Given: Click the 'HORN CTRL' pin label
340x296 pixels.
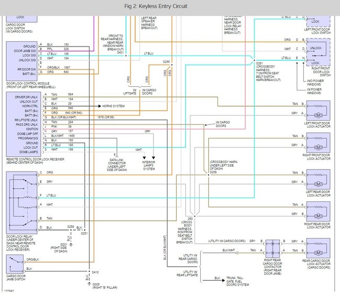Looking at the screenshot, I should [x=30, y=106].
